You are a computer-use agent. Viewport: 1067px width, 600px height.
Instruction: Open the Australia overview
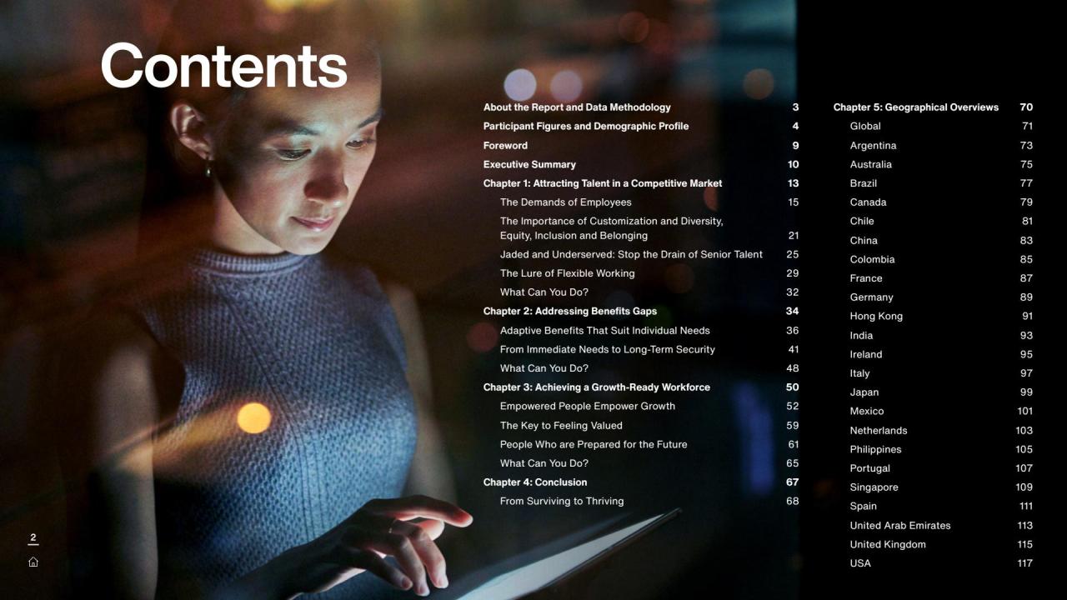point(871,165)
